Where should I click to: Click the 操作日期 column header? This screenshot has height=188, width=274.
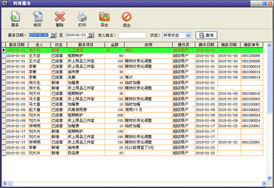(x=206, y=45)
